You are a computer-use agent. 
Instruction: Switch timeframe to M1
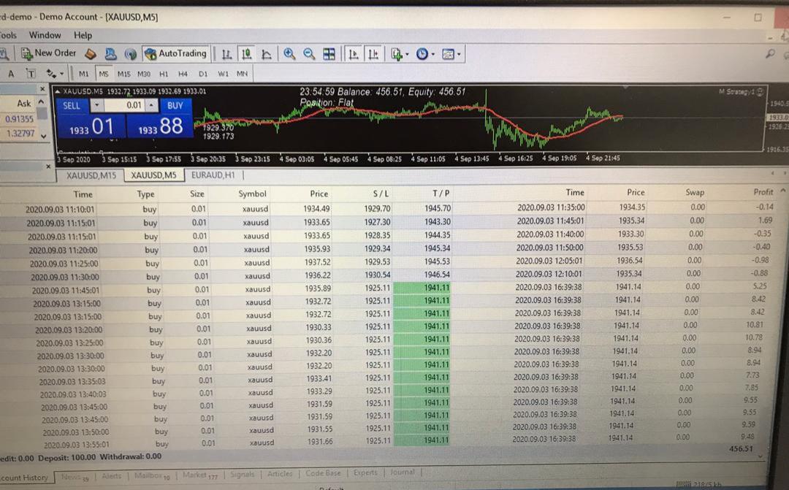[83, 74]
